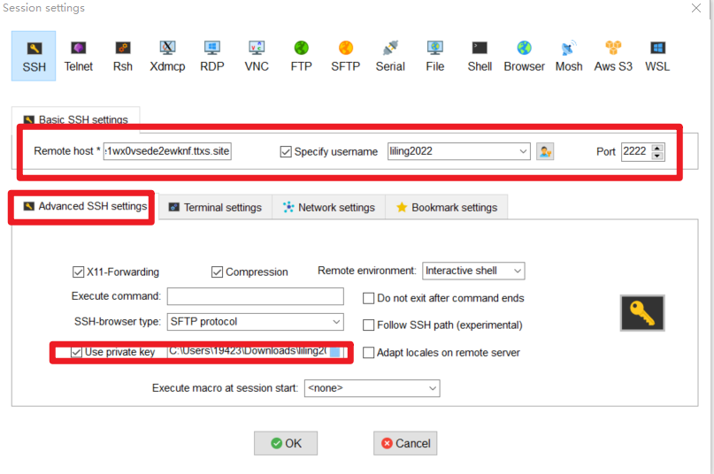Select the SFTP session icon
The image size is (714, 474).
346,56
